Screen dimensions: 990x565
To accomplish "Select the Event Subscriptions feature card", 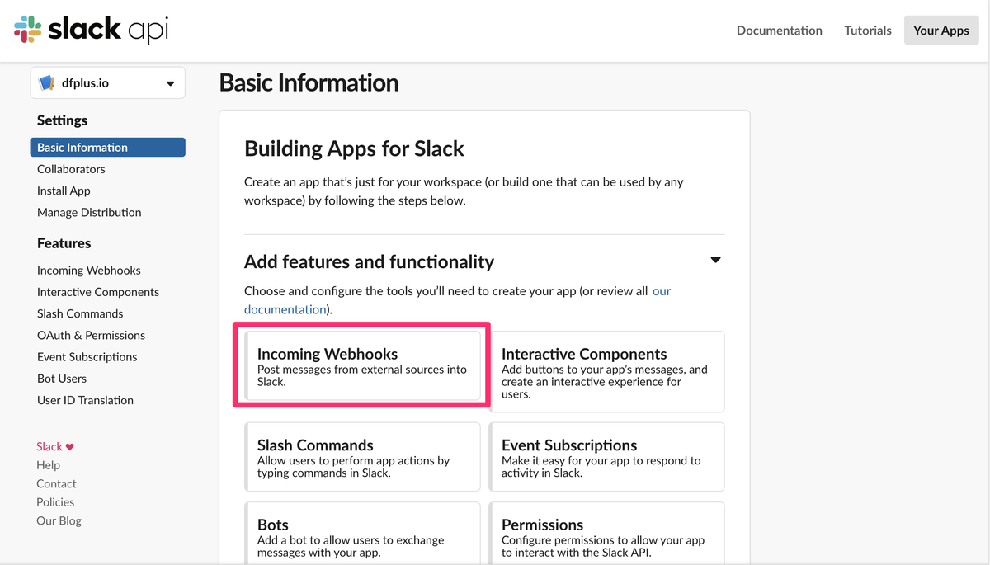I will coord(607,457).
